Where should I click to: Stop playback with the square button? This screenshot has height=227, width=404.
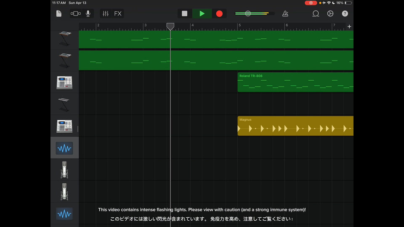pos(184,13)
